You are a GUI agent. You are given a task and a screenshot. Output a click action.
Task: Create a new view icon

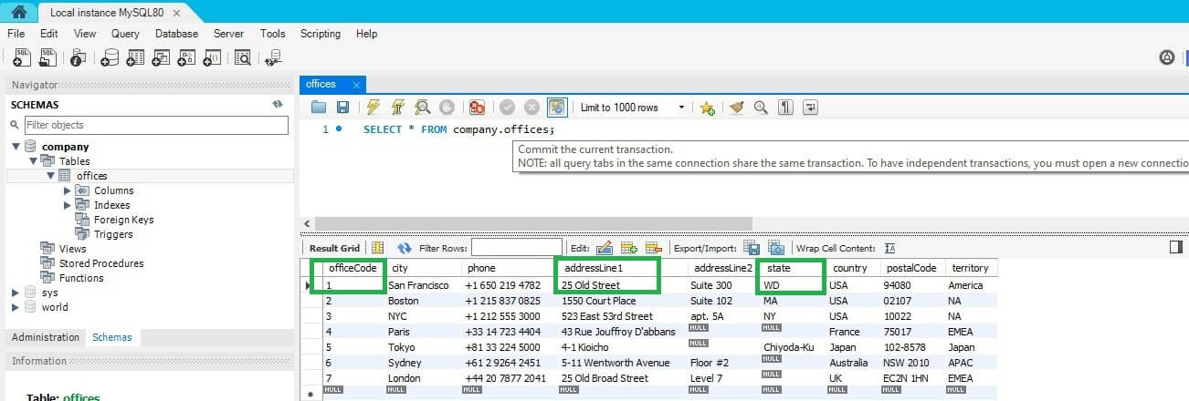[161, 57]
